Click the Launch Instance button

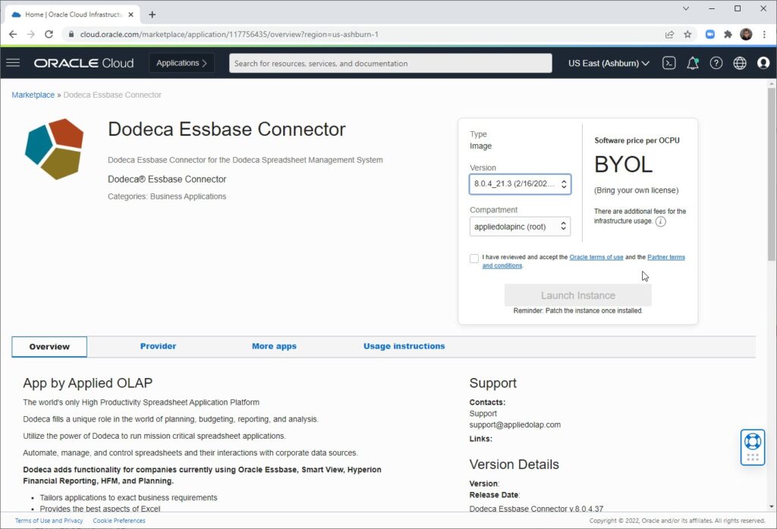(577, 296)
